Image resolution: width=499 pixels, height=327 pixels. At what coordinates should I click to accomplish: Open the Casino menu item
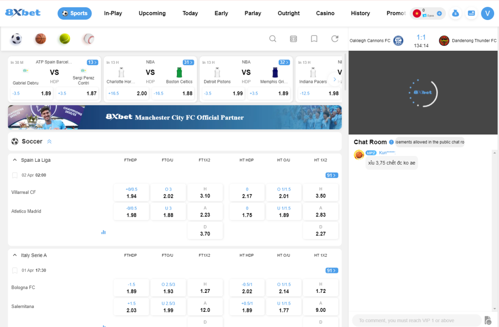(325, 13)
